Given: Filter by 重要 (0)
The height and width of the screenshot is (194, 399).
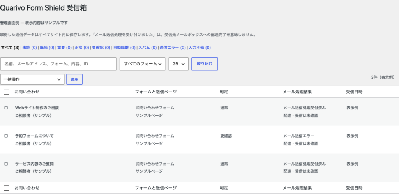Looking at the screenshot, I should 64,48.
